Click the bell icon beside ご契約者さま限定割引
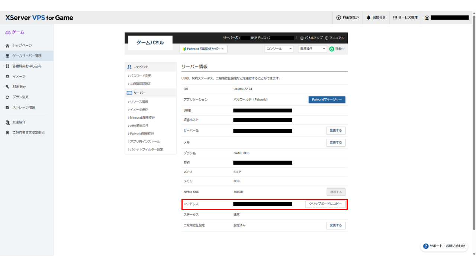 [x=7, y=132]
